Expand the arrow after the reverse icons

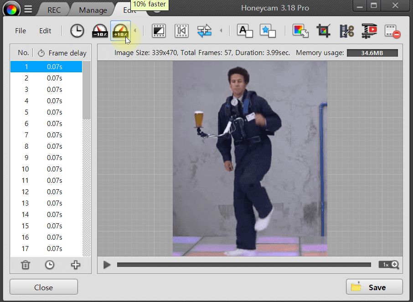tap(221, 31)
